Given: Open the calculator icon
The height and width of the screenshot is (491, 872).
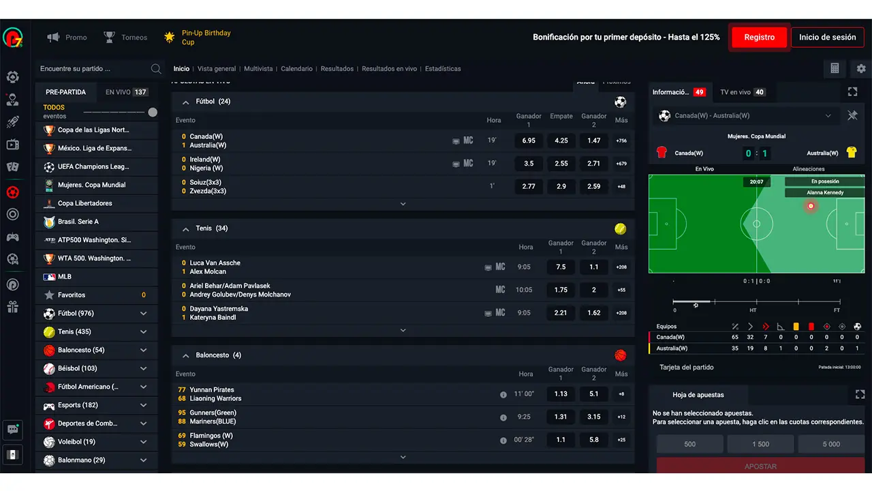Looking at the screenshot, I should 835,68.
